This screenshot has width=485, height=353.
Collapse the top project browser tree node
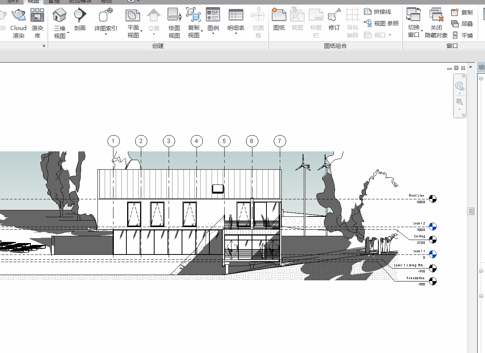coord(481,78)
